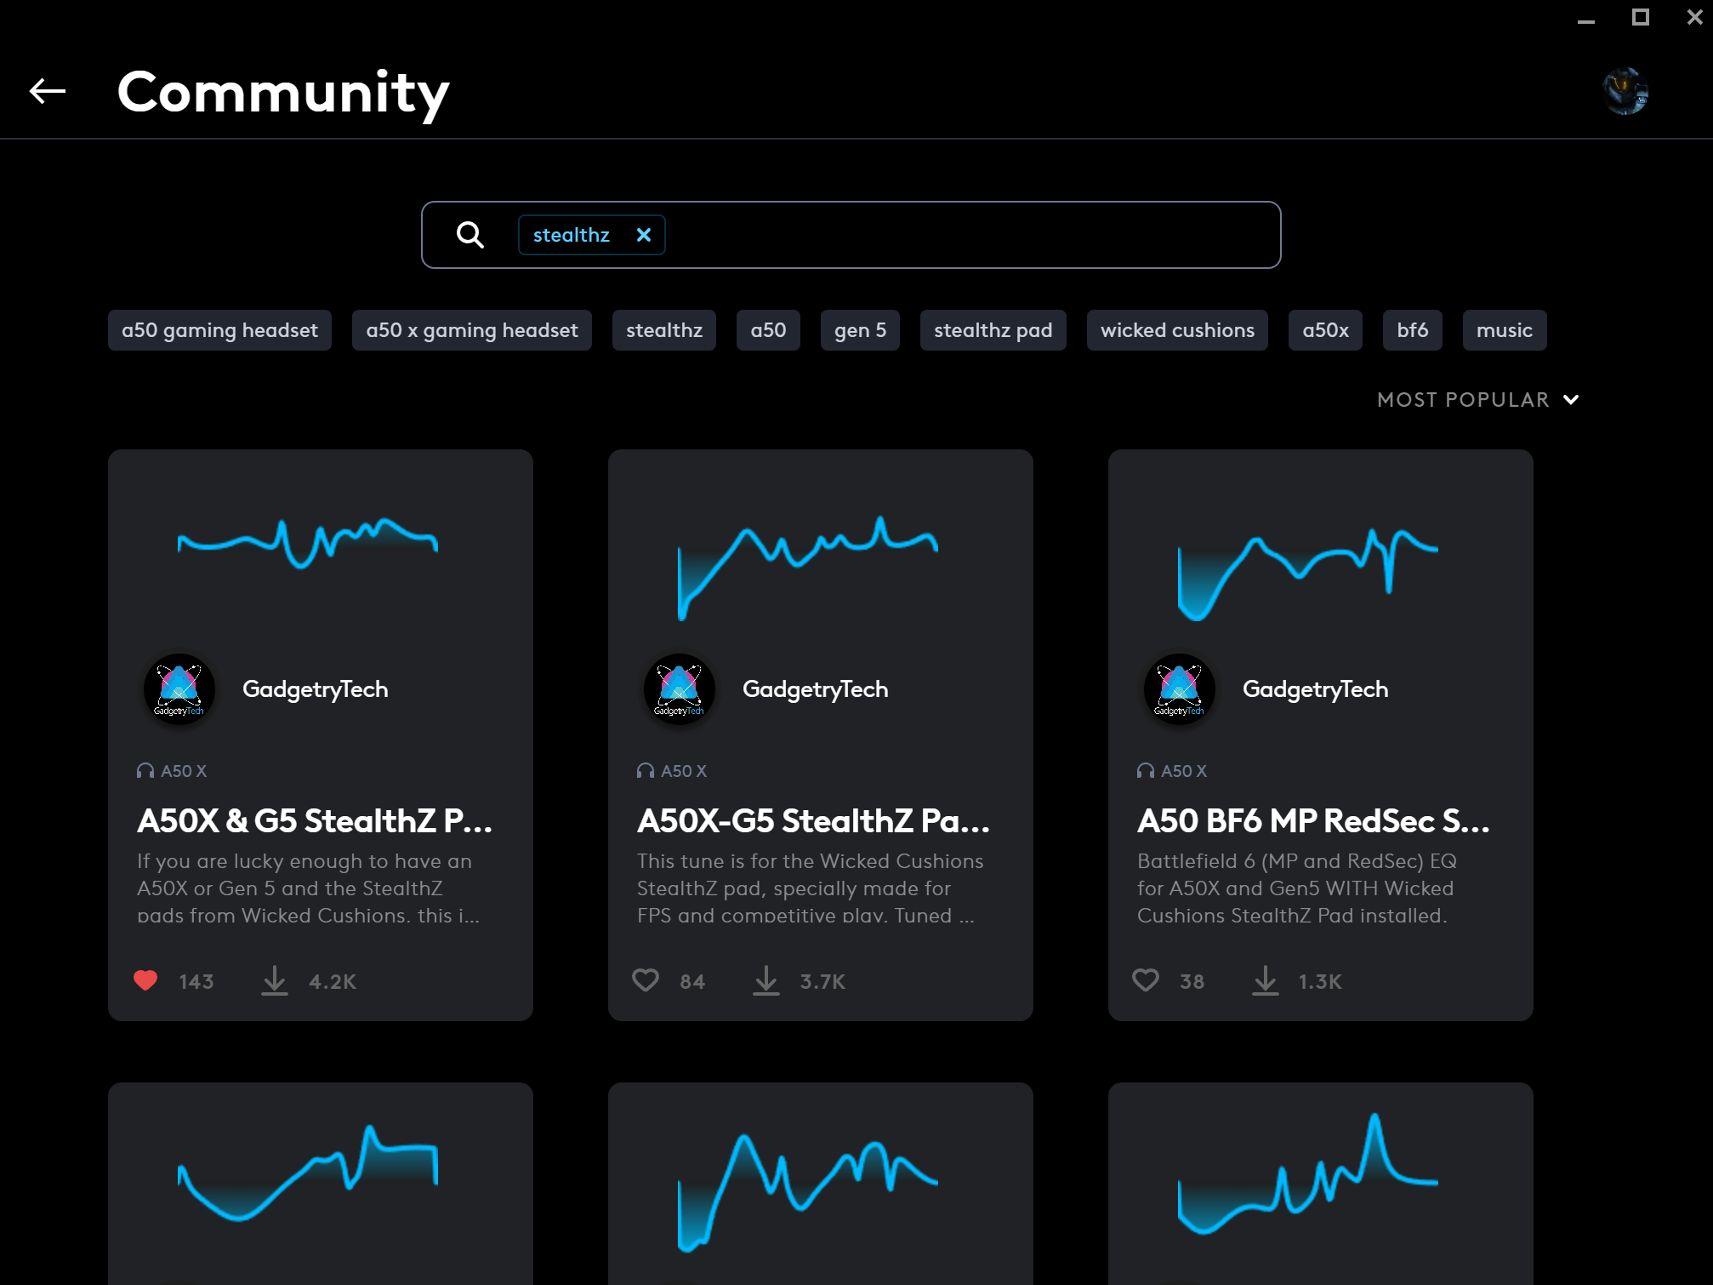Filter by music tag

[1505, 330]
